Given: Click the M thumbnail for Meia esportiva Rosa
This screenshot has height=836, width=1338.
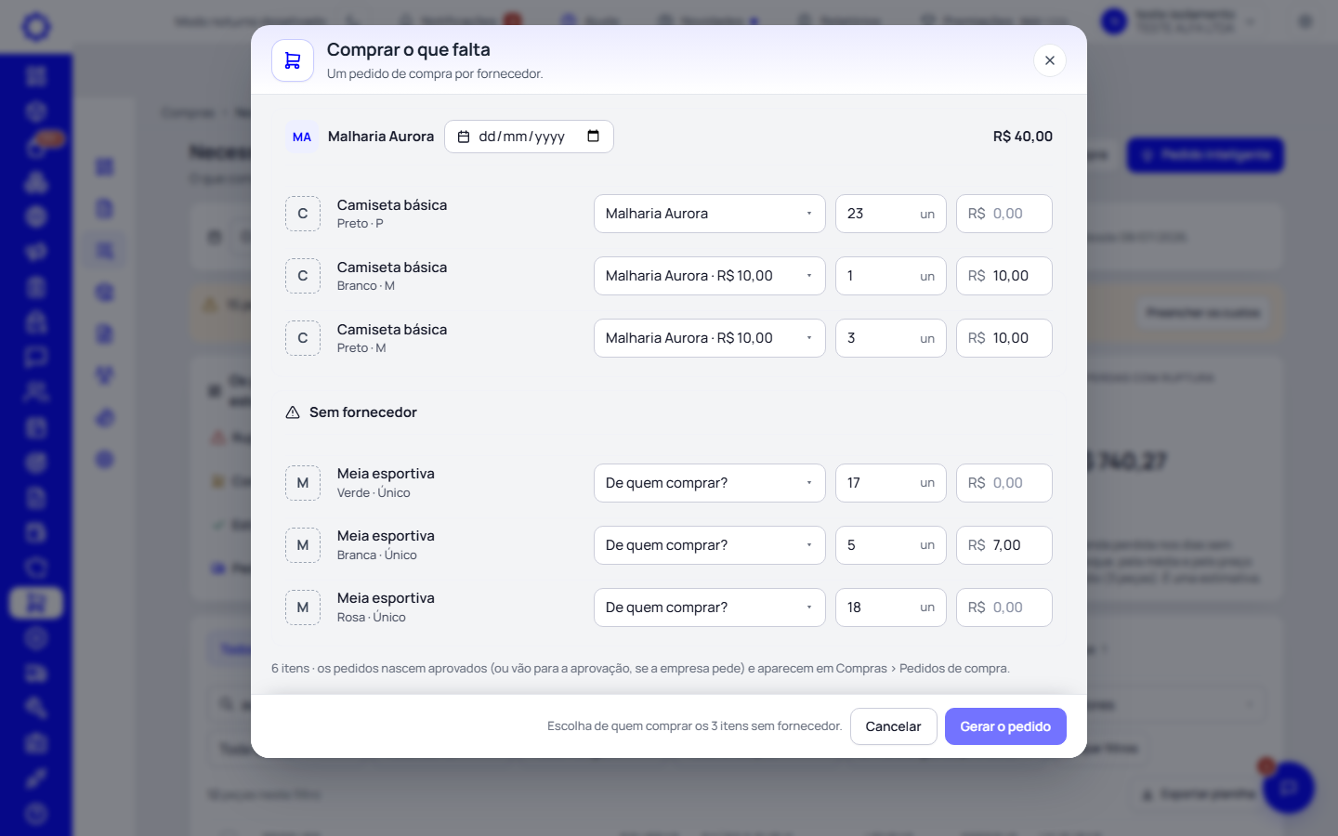Looking at the screenshot, I should [303, 607].
